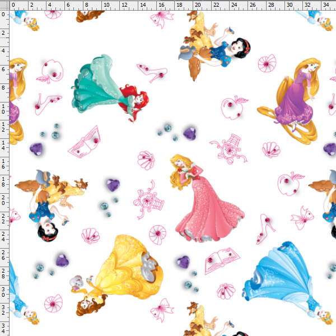Select Aurora in the pink gown
This screenshot has width=336, height=336.
pyautogui.click(x=204, y=202)
